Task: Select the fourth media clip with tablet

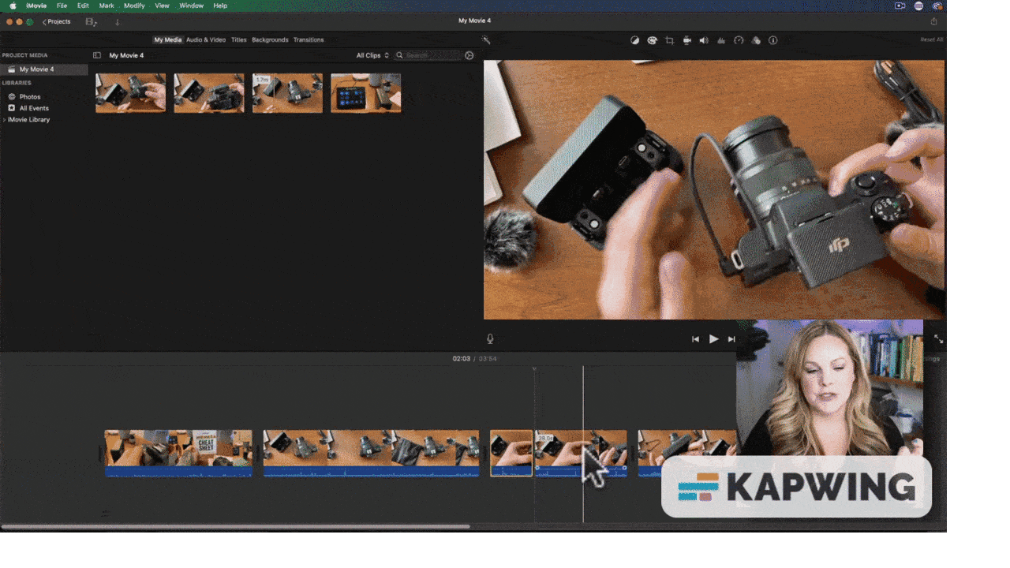Action: (x=365, y=93)
